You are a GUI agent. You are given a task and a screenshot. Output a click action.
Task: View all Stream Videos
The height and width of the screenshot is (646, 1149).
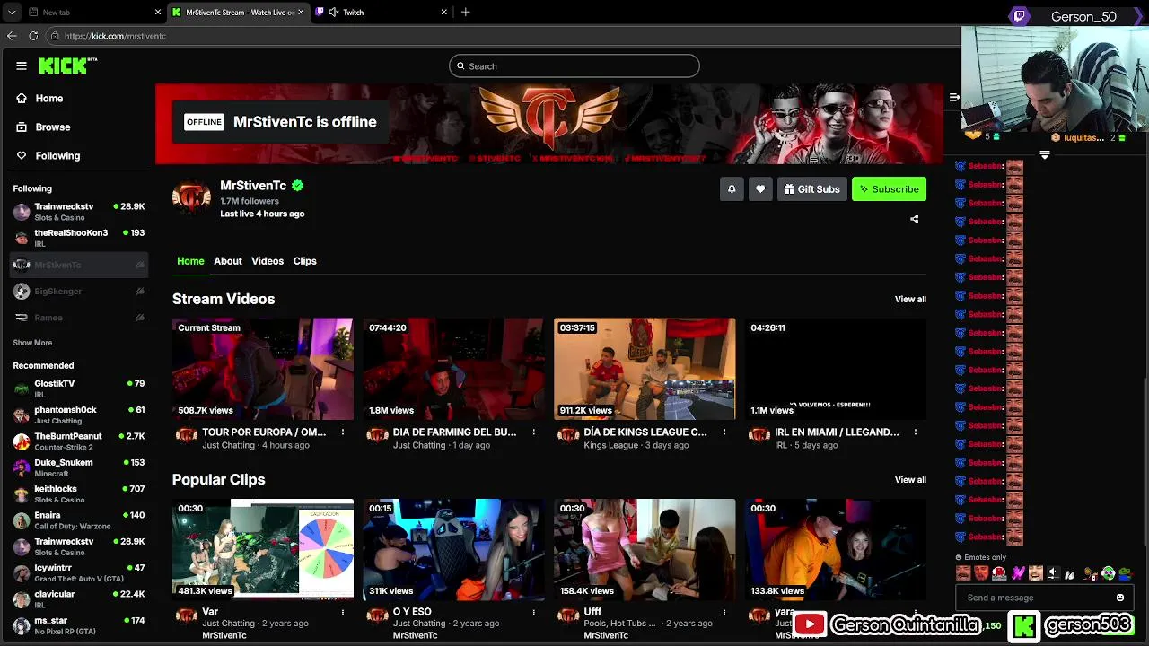point(910,300)
